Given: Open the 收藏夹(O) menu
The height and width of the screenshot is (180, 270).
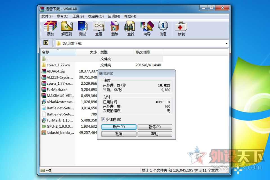Looking at the screenshot, I should (96, 16).
